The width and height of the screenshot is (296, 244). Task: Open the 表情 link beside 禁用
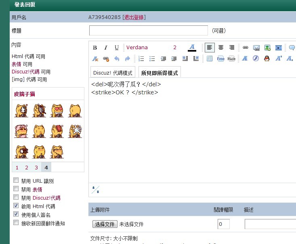pos(37,190)
